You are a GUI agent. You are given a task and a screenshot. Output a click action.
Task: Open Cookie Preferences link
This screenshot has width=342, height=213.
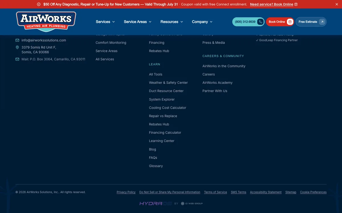[x=313, y=192]
